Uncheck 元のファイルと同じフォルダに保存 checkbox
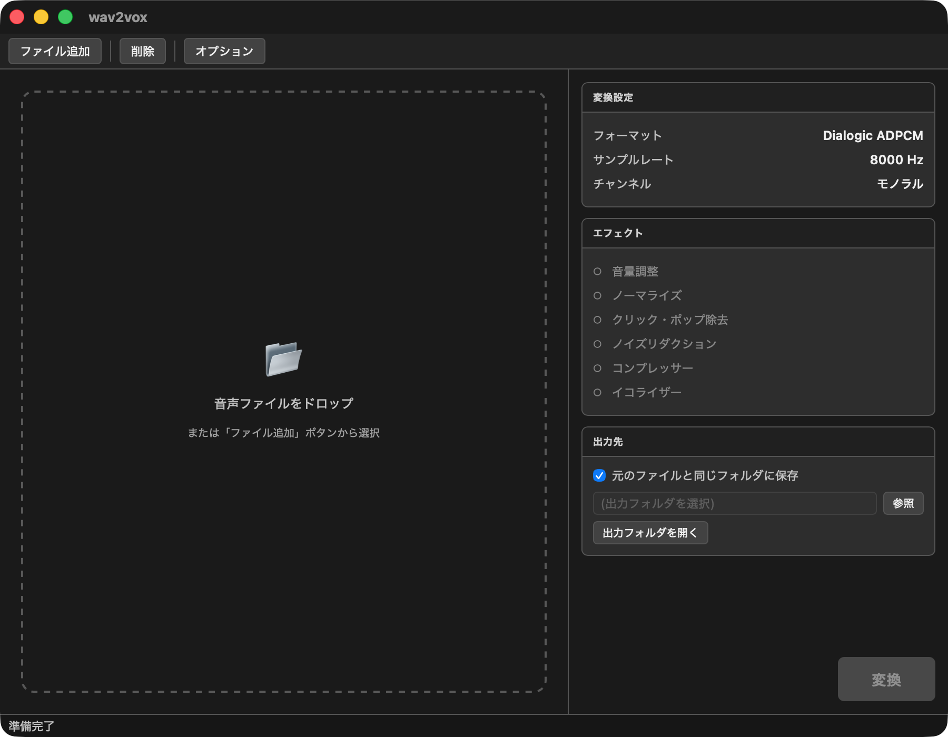948x737 pixels. [x=599, y=475]
